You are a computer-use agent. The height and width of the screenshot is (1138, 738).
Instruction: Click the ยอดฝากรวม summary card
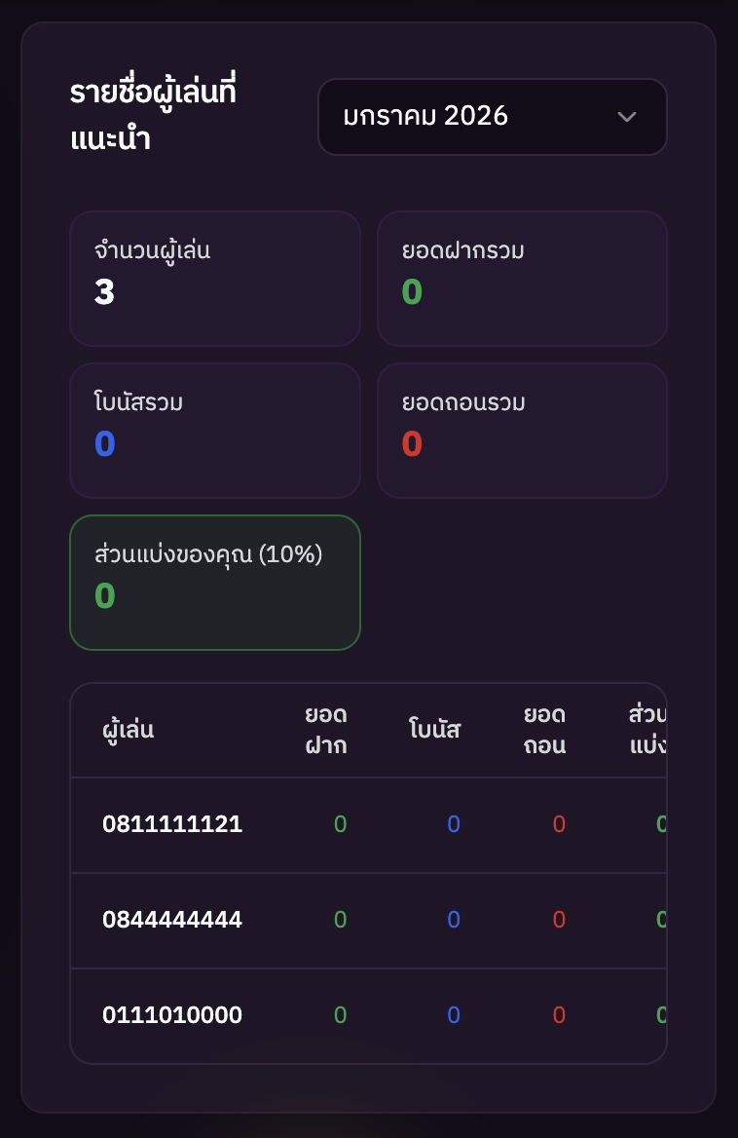[522, 279]
